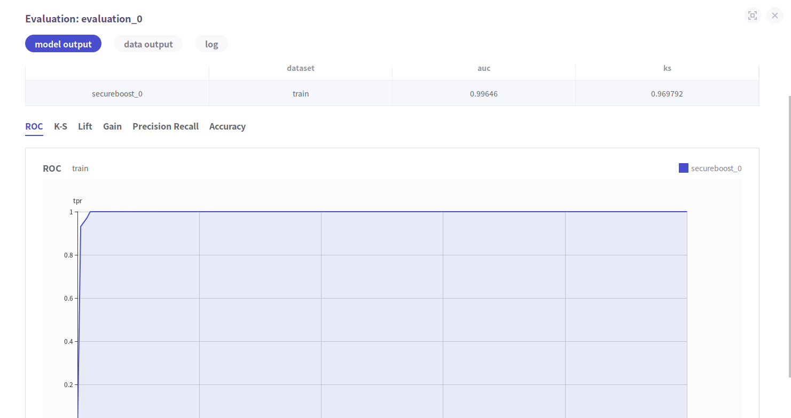Open the data output tab

click(x=148, y=44)
